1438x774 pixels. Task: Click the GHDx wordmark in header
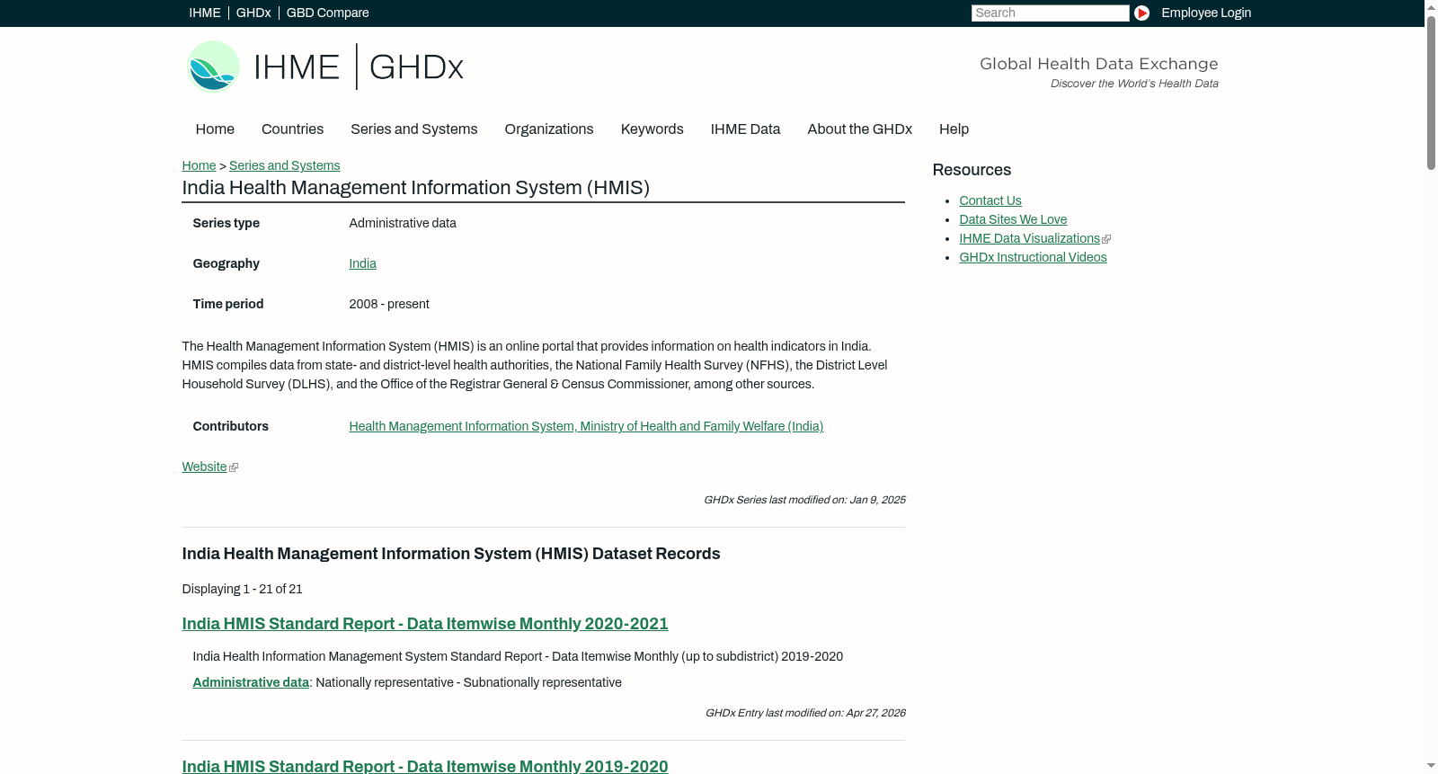pyautogui.click(x=416, y=67)
